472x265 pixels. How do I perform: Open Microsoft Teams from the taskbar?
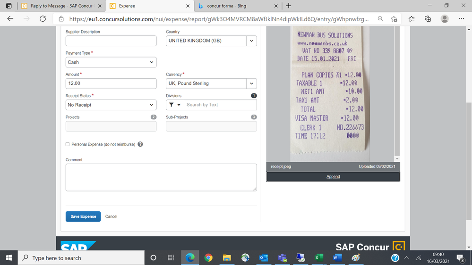click(282, 258)
